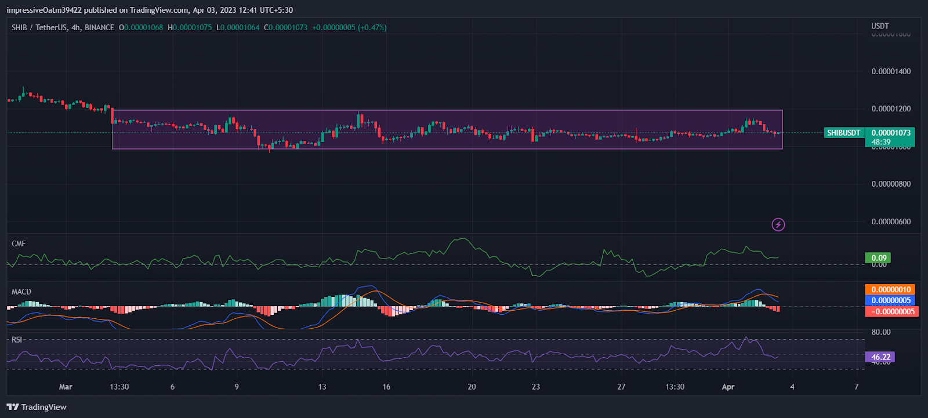
Task: Click the current price 0.00001073 label
Action: pos(890,133)
